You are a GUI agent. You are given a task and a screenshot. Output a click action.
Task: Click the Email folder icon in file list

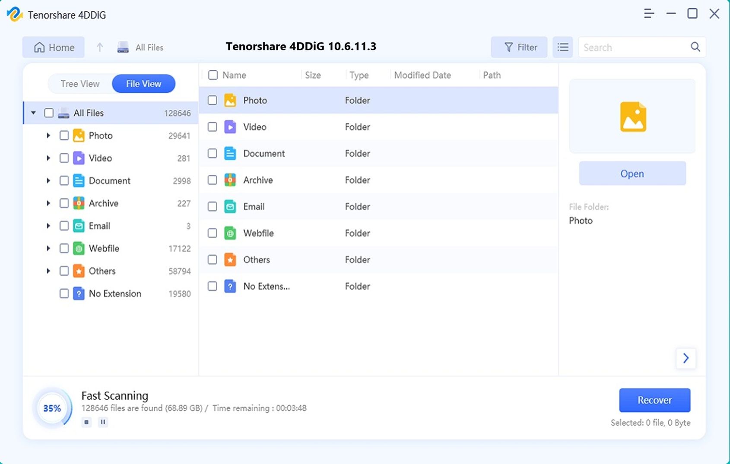pyautogui.click(x=230, y=207)
